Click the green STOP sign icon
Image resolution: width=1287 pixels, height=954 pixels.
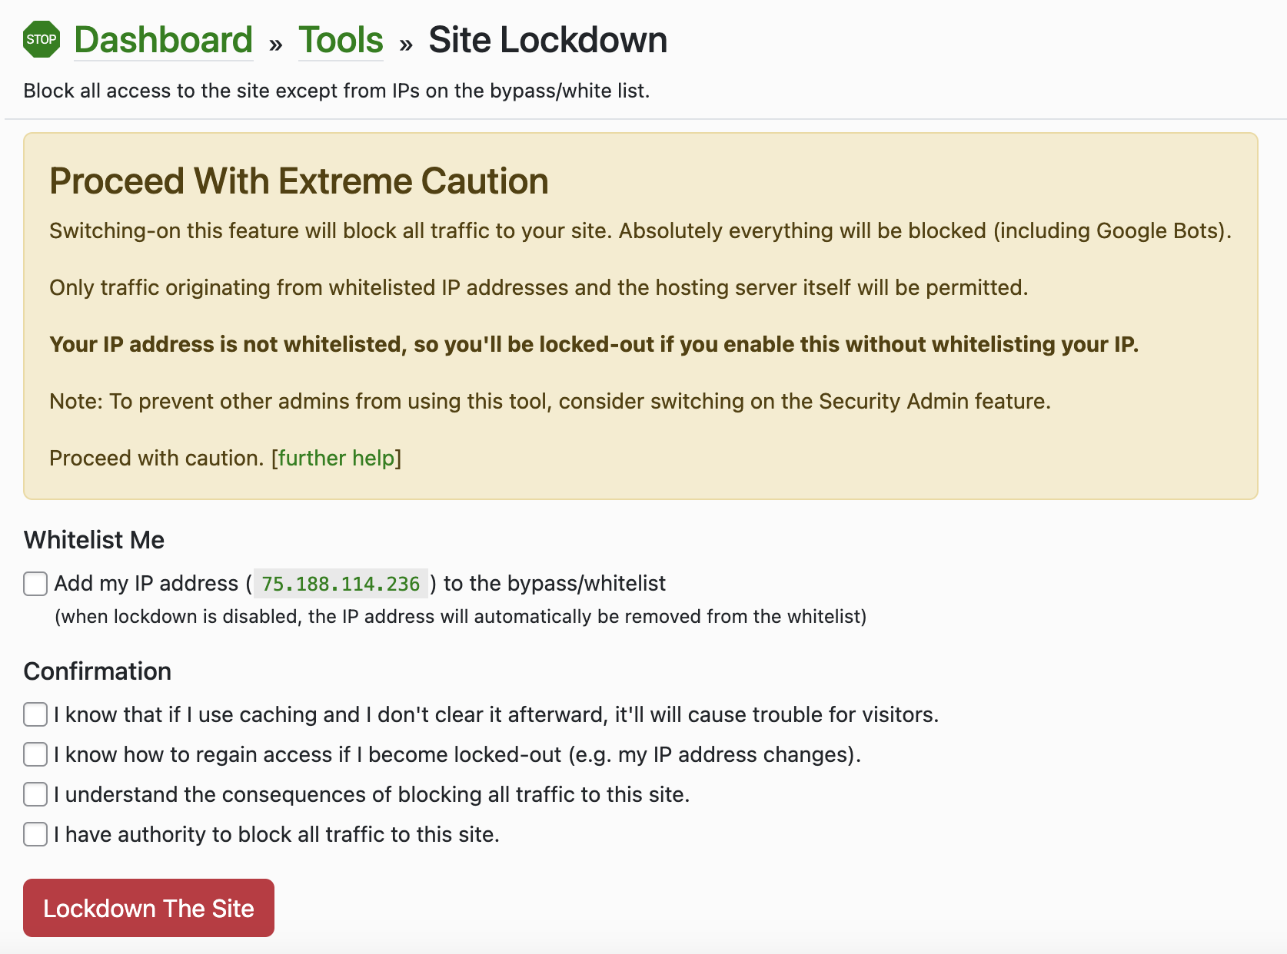(41, 38)
